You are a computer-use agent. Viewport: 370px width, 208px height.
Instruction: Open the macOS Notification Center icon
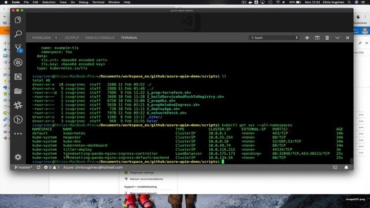[363, 2]
